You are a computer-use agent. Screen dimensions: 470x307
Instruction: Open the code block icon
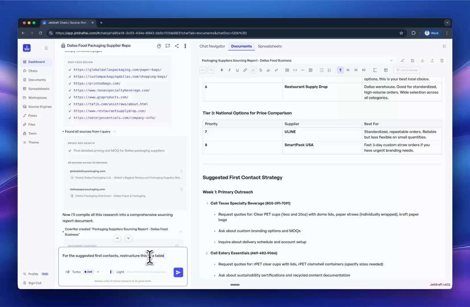[x=295, y=70]
